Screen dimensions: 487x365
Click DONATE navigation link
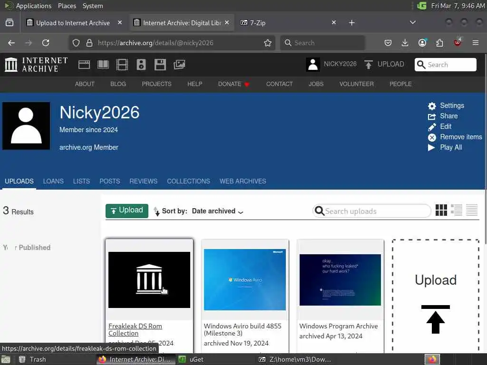[x=234, y=84]
